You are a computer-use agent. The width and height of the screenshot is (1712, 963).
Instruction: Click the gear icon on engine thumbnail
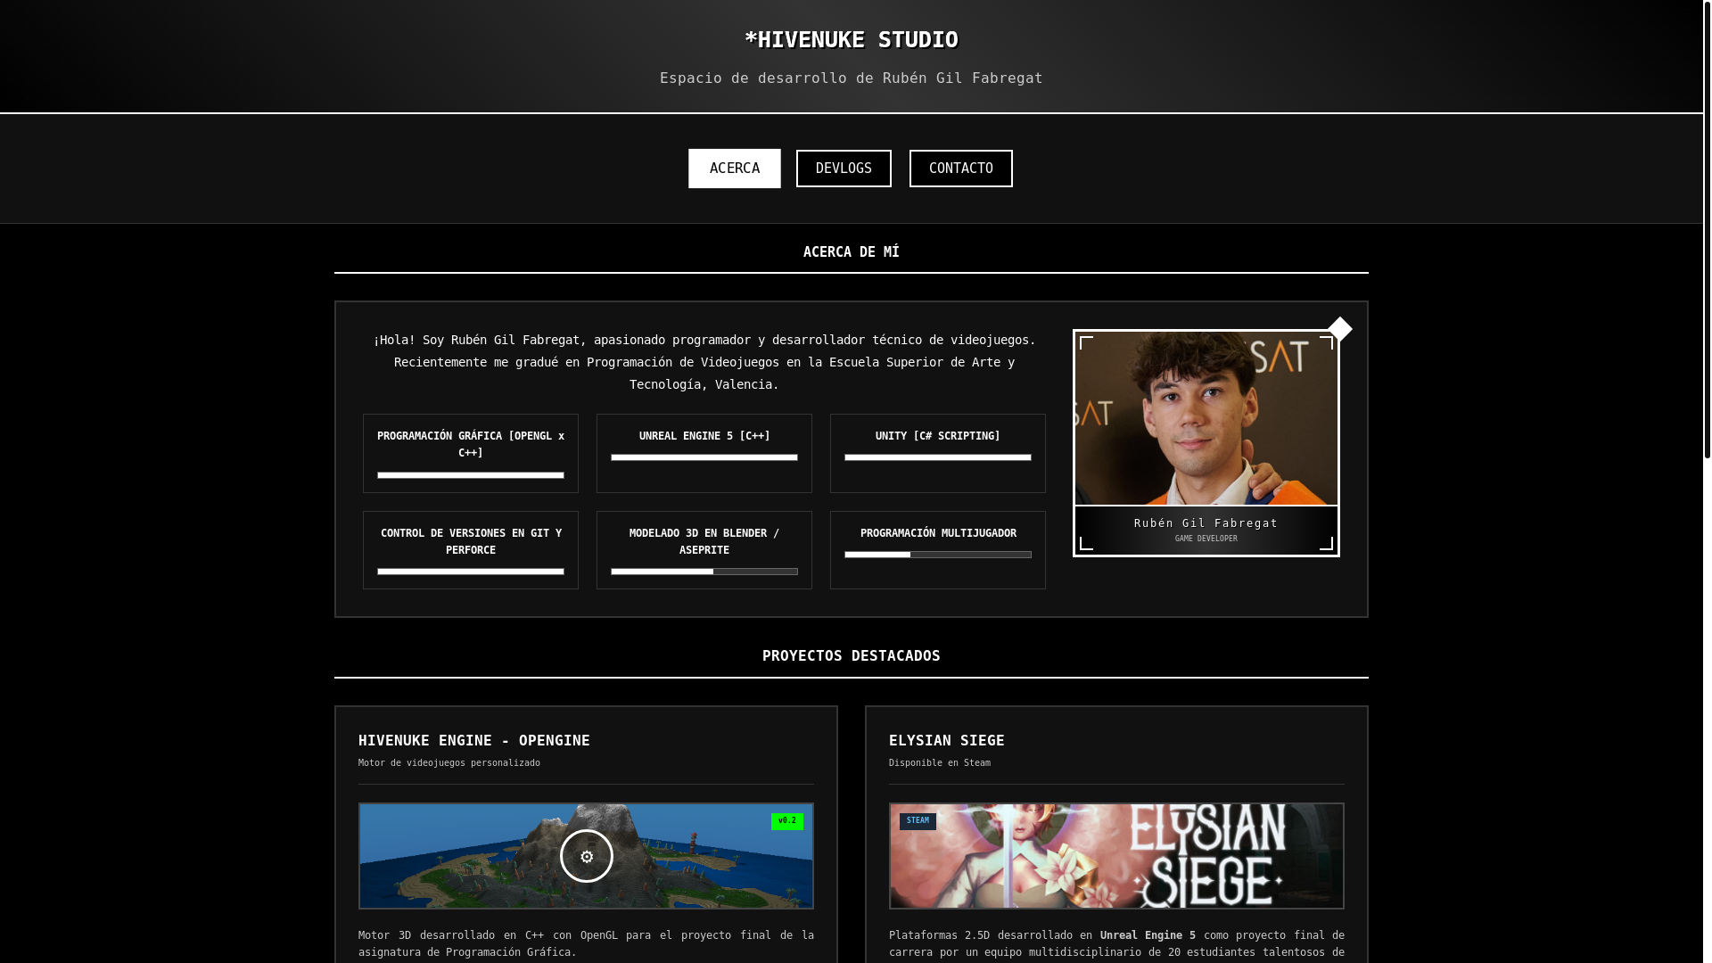[x=587, y=856]
